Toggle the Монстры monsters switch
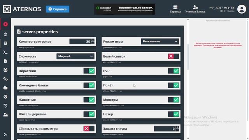The height and width of the screenshot is (140, 249). click(174, 100)
